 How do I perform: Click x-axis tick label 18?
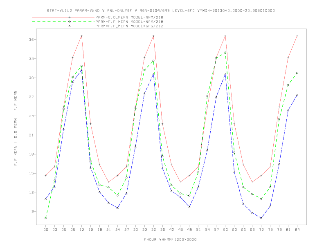pyautogui.click(x=99, y=230)
